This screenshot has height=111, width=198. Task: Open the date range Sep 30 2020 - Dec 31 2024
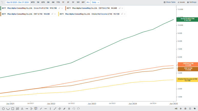(18, 2)
